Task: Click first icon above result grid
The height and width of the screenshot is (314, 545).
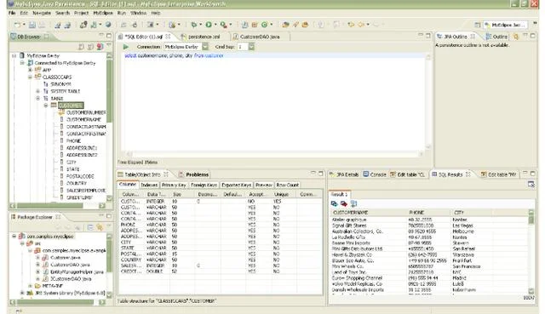Action: [335, 204]
